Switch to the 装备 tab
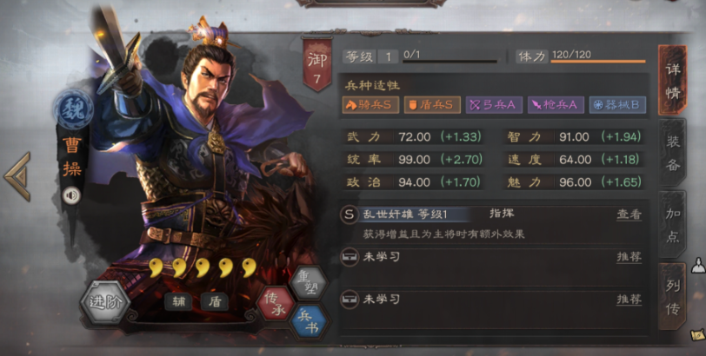 tap(673, 153)
